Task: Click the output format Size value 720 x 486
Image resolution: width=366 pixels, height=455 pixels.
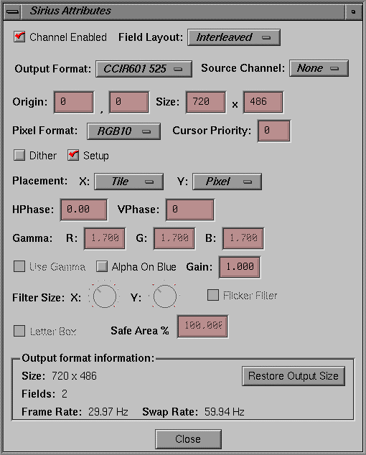Action: (x=75, y=376)
